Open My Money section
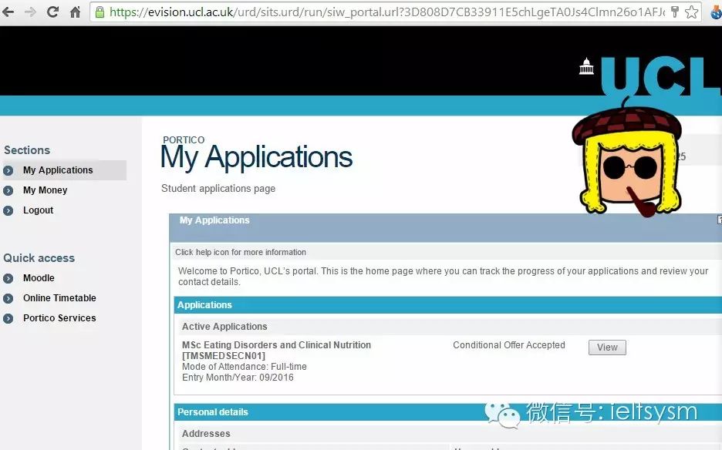 [45, 190]
